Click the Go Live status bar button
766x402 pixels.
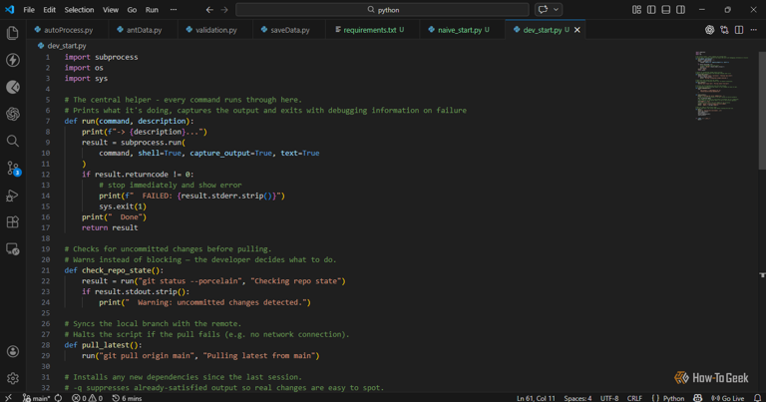728,398
